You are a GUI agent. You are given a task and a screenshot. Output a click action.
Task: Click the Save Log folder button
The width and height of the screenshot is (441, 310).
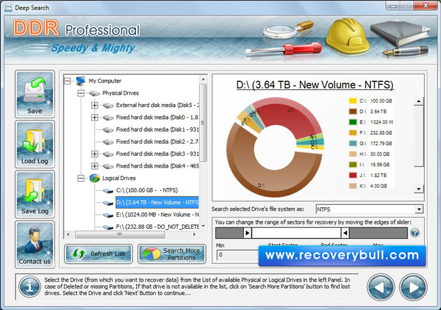[x=35, y=194]
